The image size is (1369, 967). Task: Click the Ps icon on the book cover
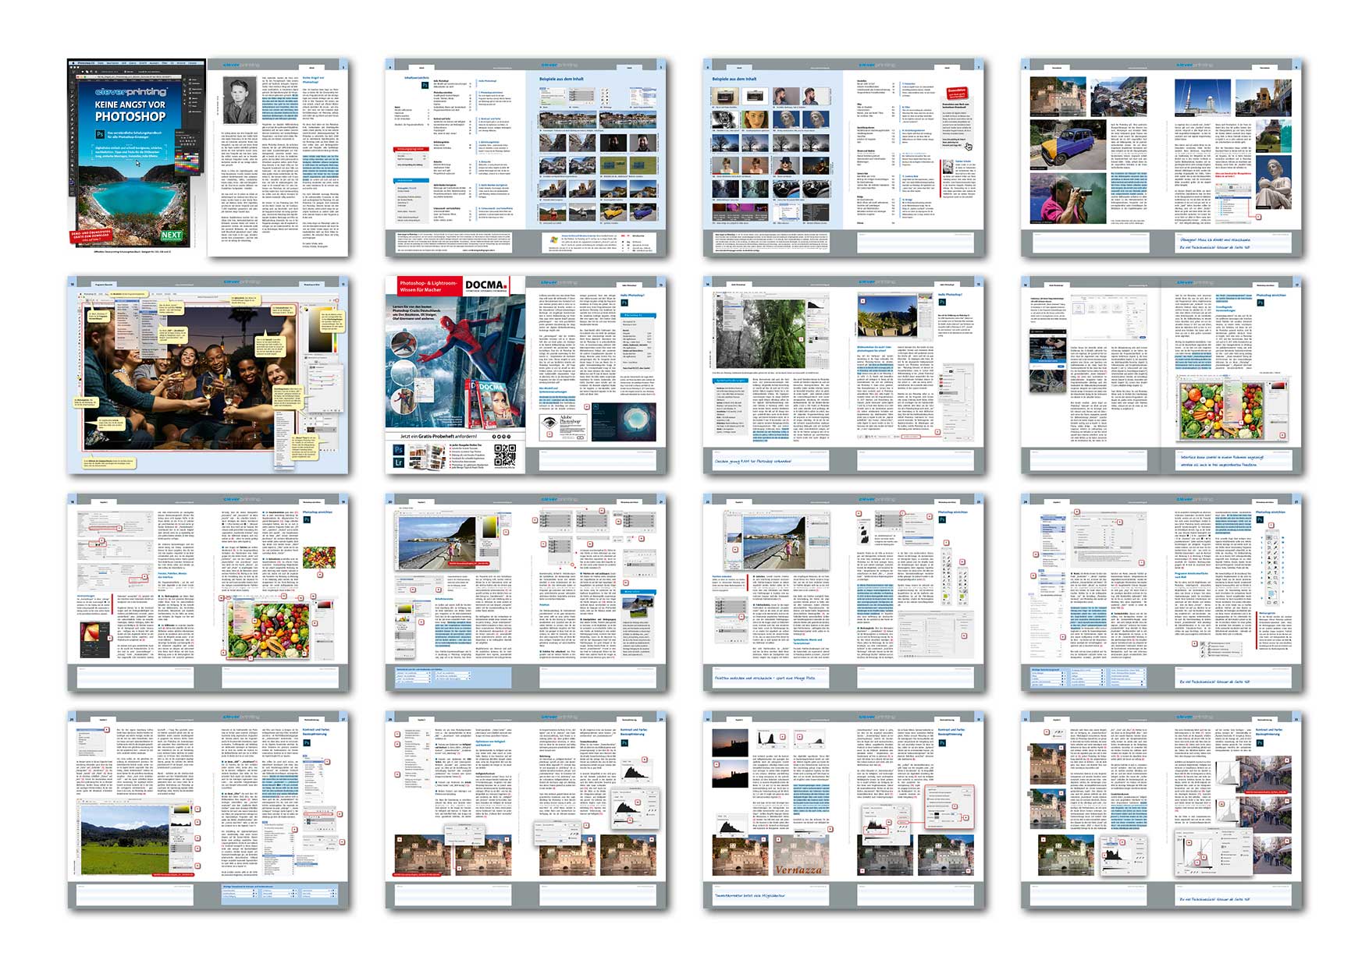click(100, 135)
